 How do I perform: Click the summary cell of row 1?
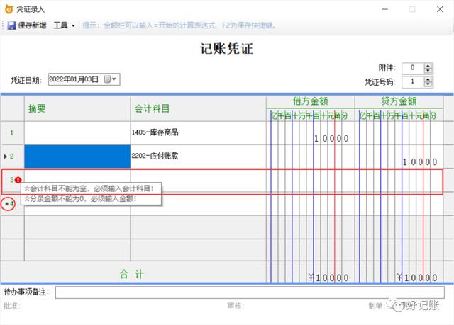[x=77, y=133]
